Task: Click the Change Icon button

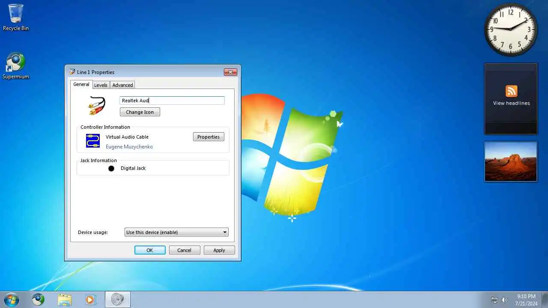Action: pos(140,112)
